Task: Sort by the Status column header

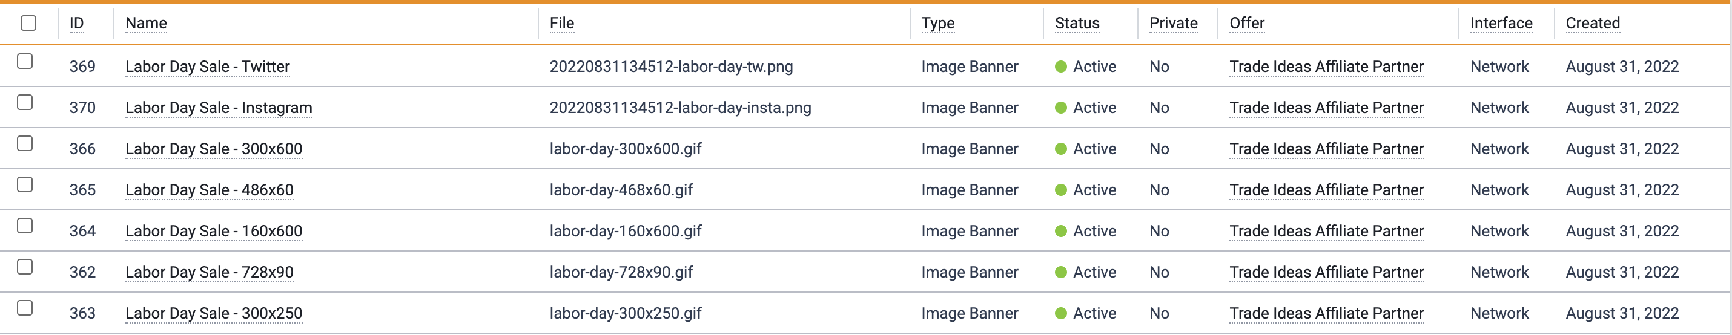Action: (1077, 24)
